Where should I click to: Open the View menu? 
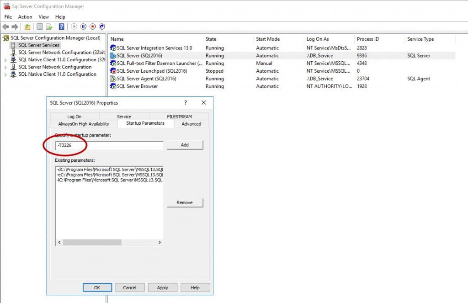43,17
